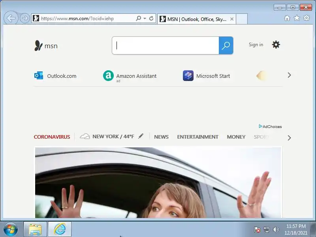Click the browser Forward arrow button
316x237 pixels.
click(x=25, y=18)
